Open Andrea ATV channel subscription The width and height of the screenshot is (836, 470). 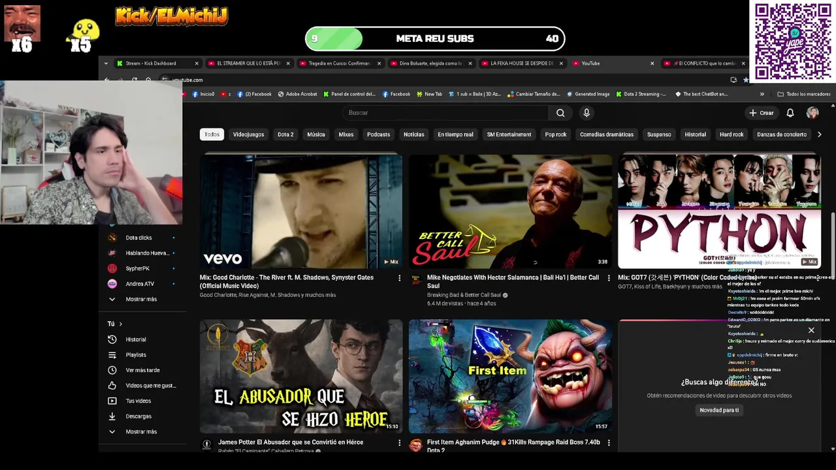(140, 284)
